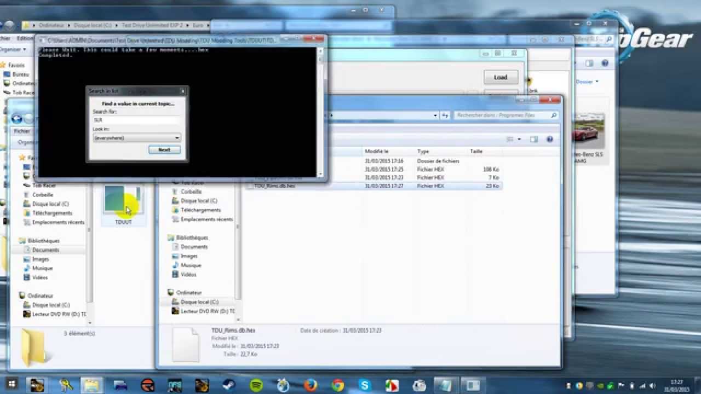Click Back arrow in left explorer window
Viewport: 701px width, 394px height.
pos(16,119)
